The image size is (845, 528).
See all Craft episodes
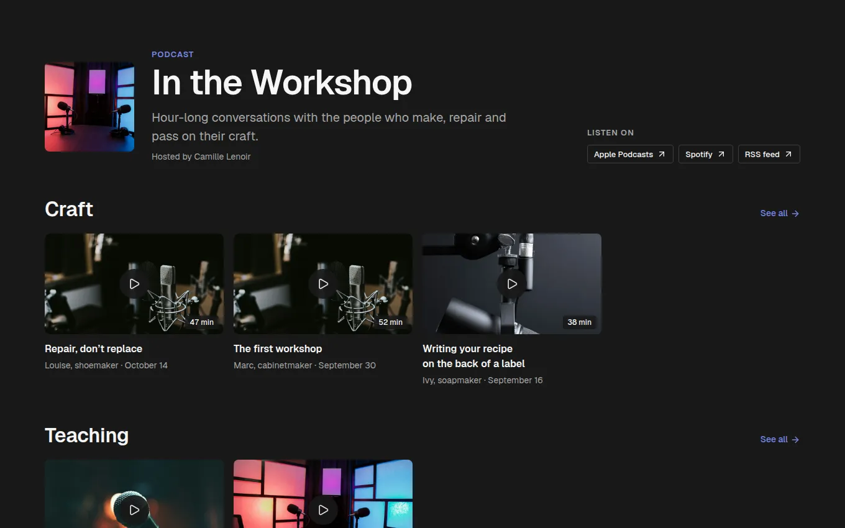[780, 213]
